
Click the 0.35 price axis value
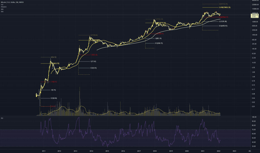coord(253,85)
